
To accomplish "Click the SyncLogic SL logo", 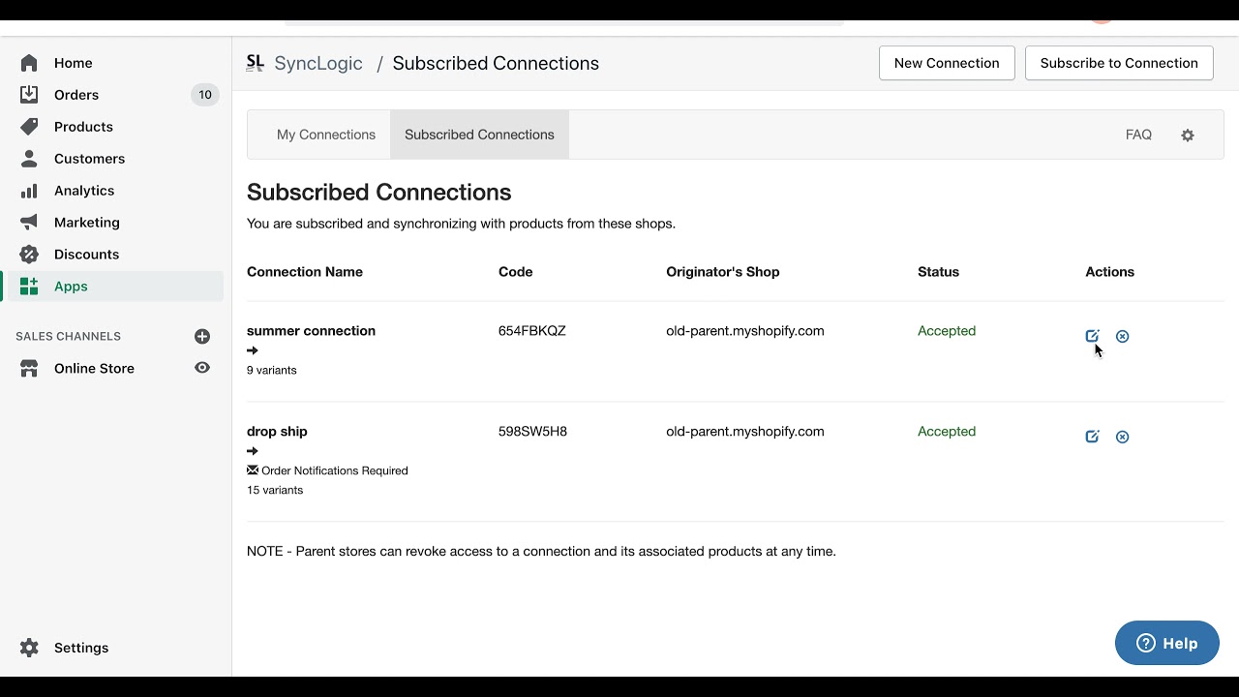I will [256, 63].
